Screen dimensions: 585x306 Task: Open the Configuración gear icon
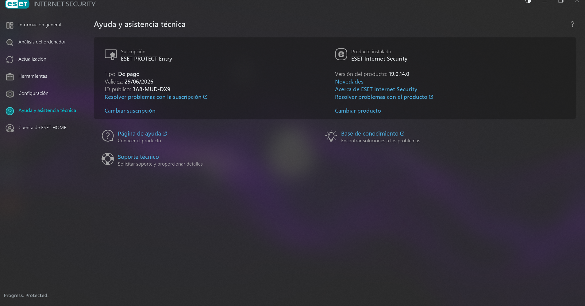(x=10, y=94)
